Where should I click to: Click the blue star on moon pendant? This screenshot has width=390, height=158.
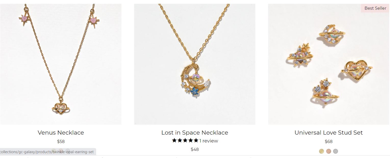click(x=195, y=91)
